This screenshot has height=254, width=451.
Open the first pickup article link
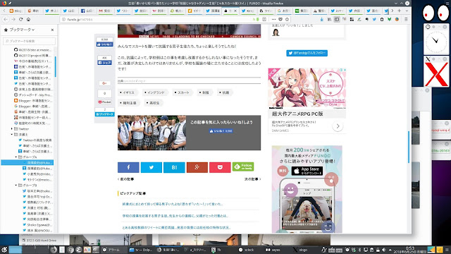pos(172,204)
